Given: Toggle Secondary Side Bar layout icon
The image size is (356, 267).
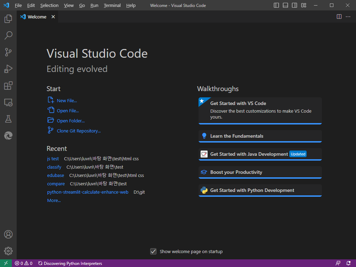Looking at the screenshot, I should (294, 5).
